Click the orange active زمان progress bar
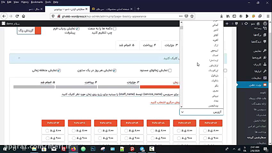Screen dimensions: 272x153 point(160,87)
